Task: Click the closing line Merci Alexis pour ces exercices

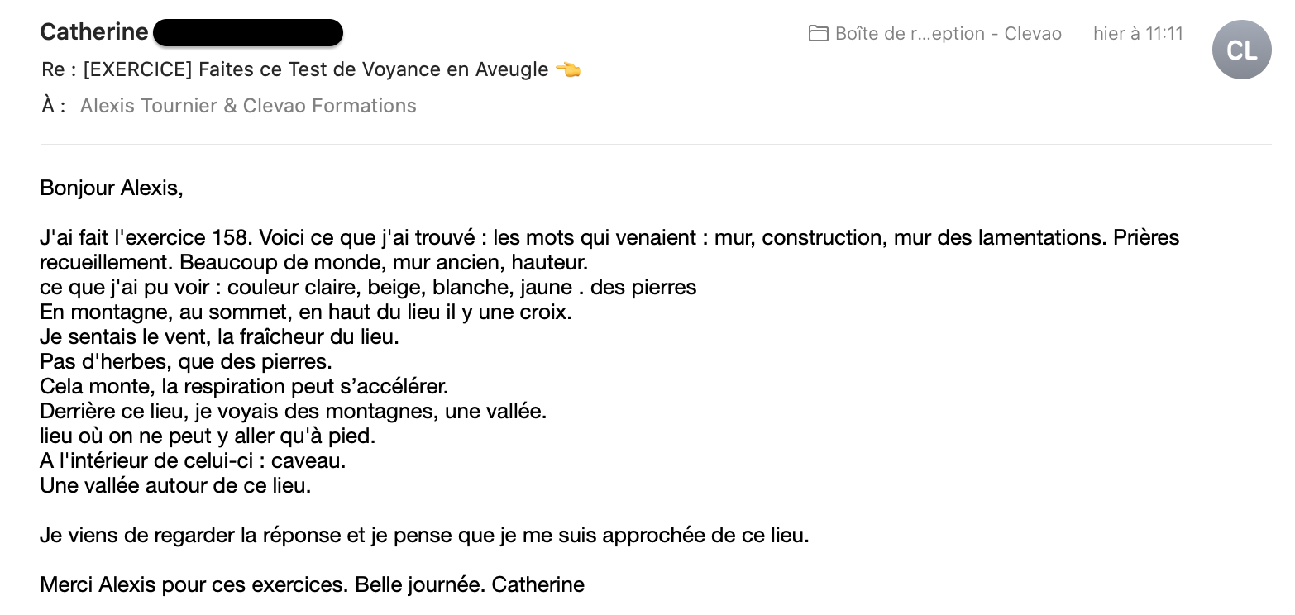Action: [x=312, y=585]
